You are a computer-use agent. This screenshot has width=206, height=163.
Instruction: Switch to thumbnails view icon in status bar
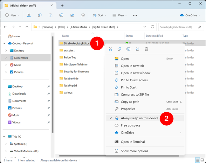[203, 160]
